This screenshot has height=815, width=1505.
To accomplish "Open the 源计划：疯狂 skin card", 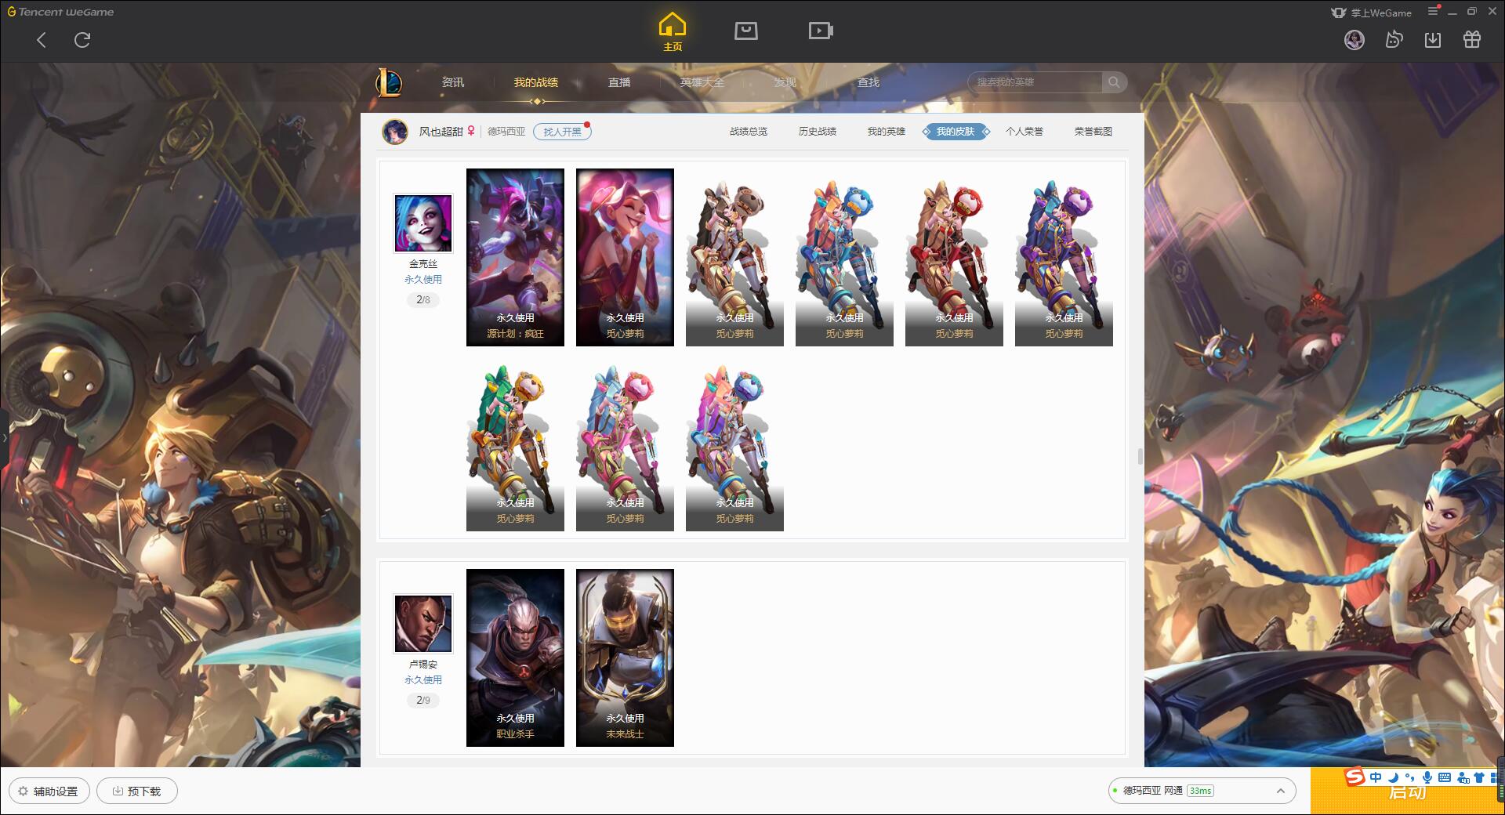I will [x=515, y=257].
